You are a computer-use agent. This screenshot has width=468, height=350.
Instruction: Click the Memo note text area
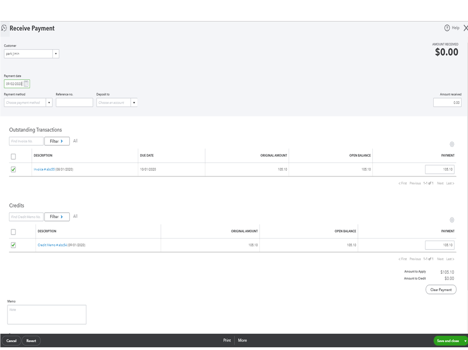[x=47, y=315]
